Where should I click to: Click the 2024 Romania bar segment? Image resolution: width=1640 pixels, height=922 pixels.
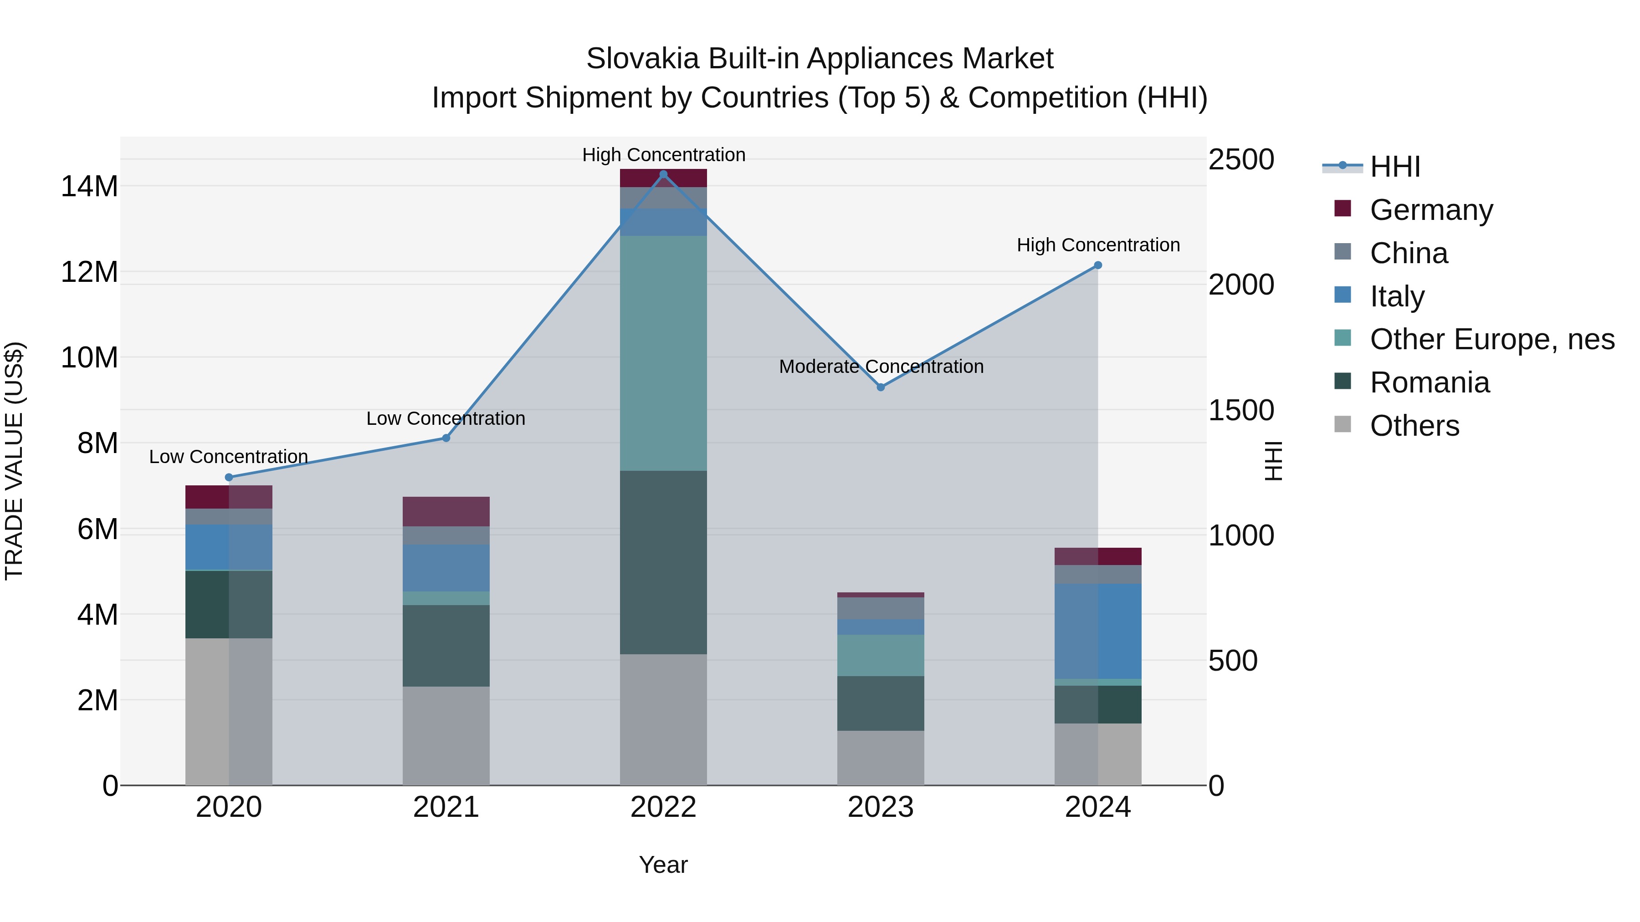[x=1098, y=704]
